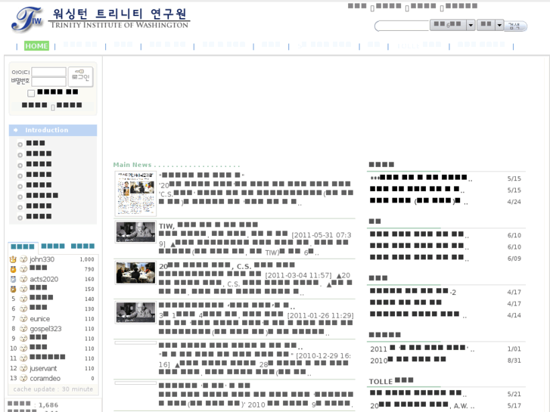Image resolution: width=550 pixels, height=412 pixels.
Task: Switch to the last member ranking tab
Action: point(82,246)
